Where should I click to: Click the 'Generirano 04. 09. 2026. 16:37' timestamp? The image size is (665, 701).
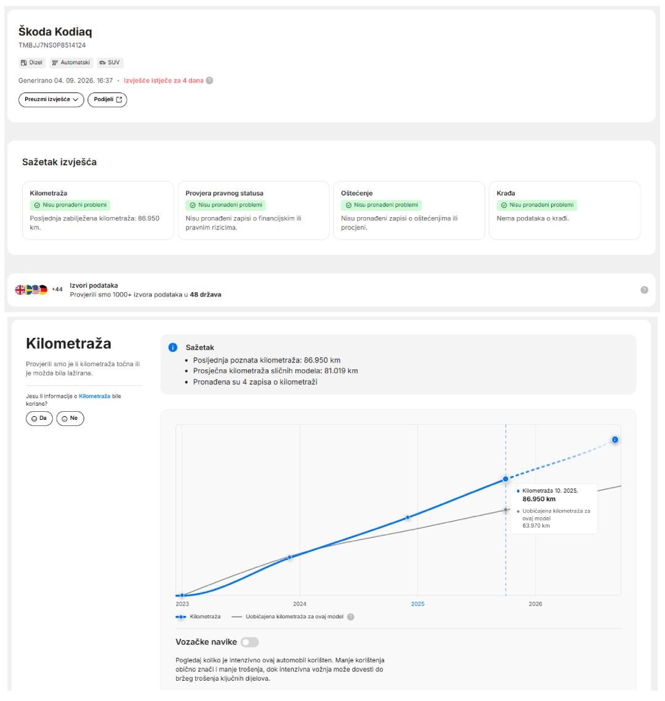pyautogui.click(x=65, y=81)
